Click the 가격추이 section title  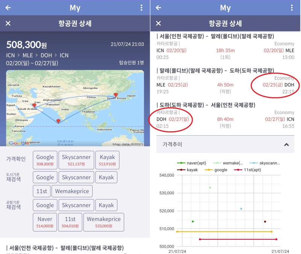click(172, 144)
